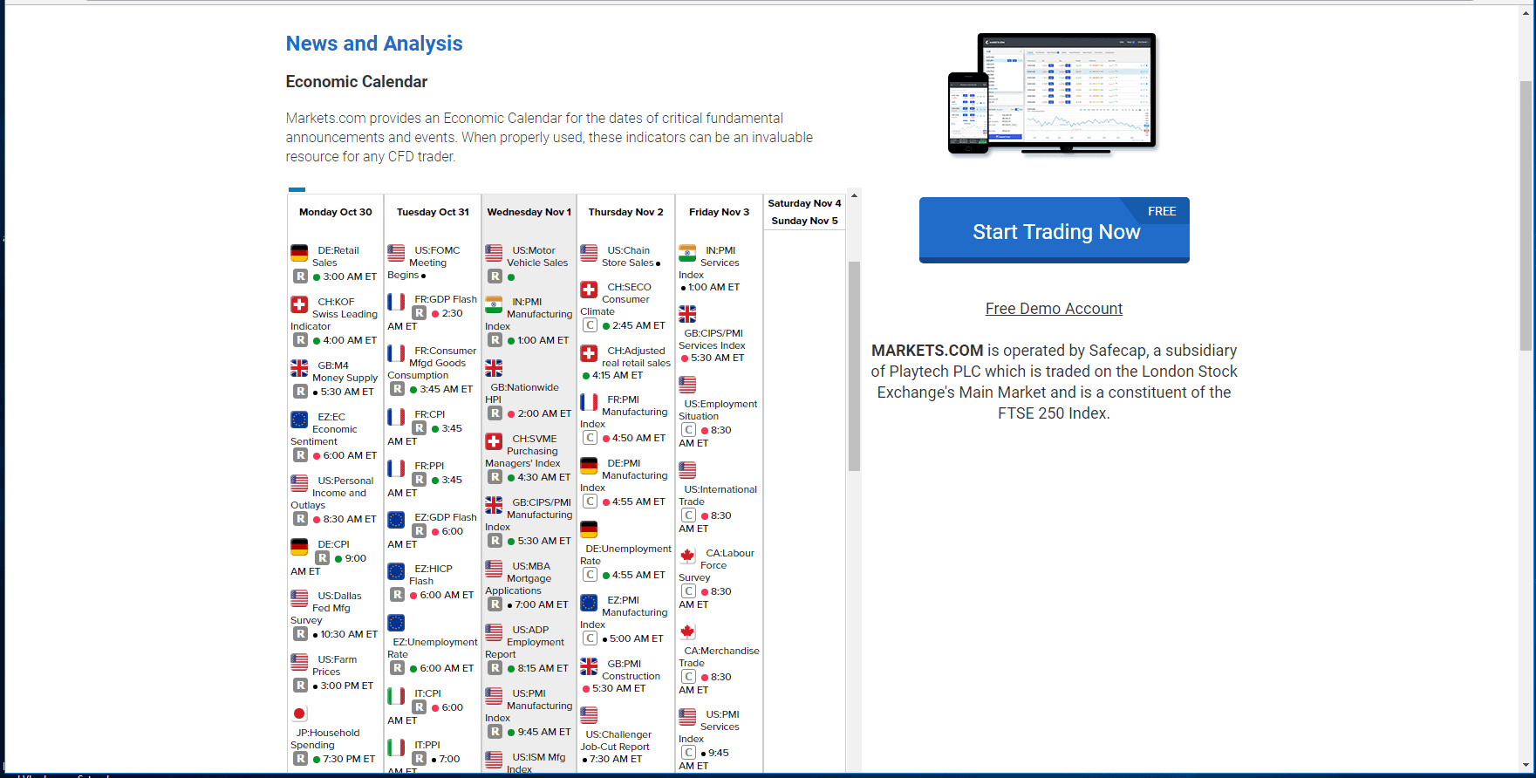
Task: Click the News and Analysis heading
Action: [x=374, y=44]
